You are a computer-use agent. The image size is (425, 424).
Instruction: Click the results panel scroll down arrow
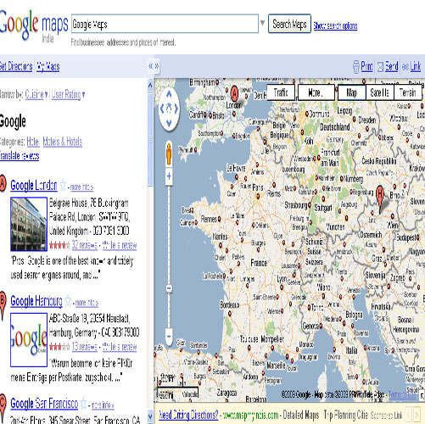pos(150,416)
